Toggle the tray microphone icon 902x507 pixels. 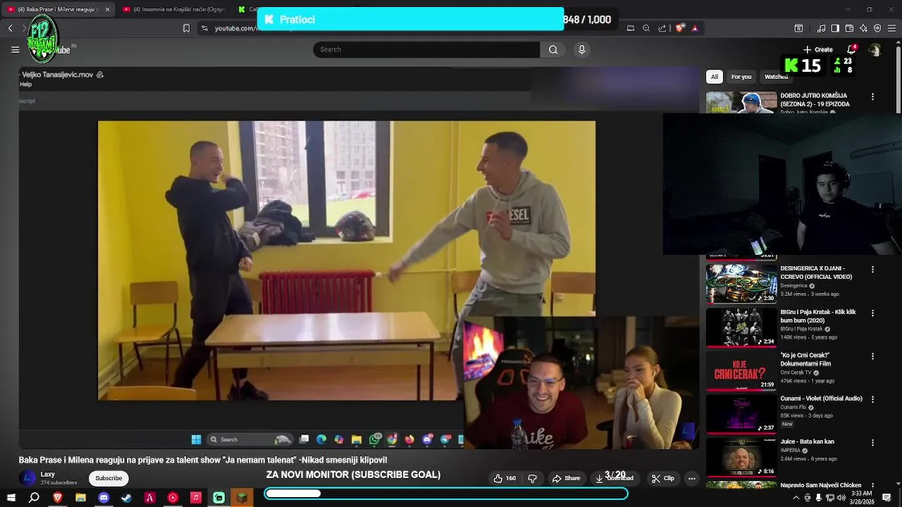819,498
